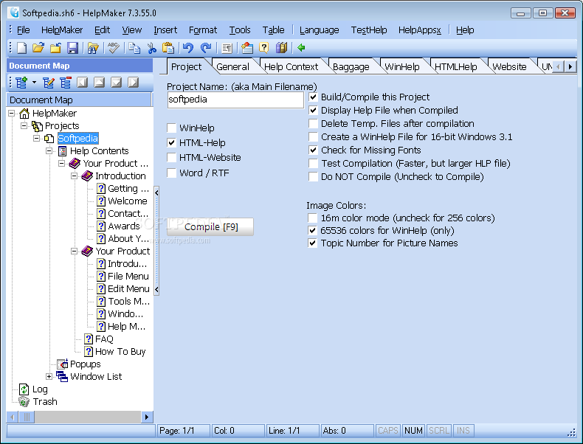Open the TestHelp menu
Viewport: 583px width, 444px height.
(x=369, y=30)
